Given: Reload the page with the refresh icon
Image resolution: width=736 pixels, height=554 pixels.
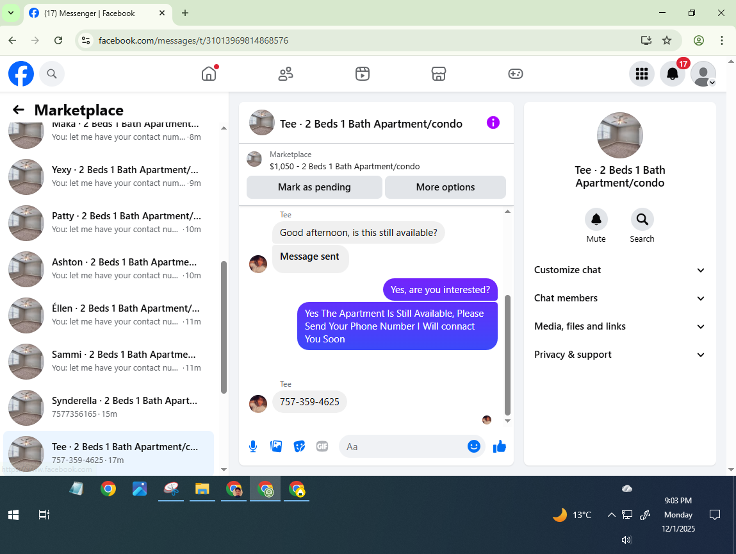Looking at the screenshot, I should tap(58, 40).
